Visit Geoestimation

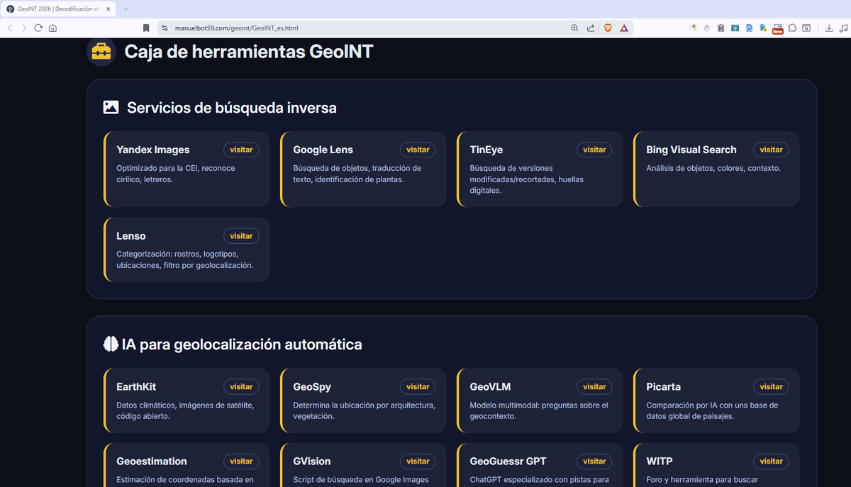[241, 461]
